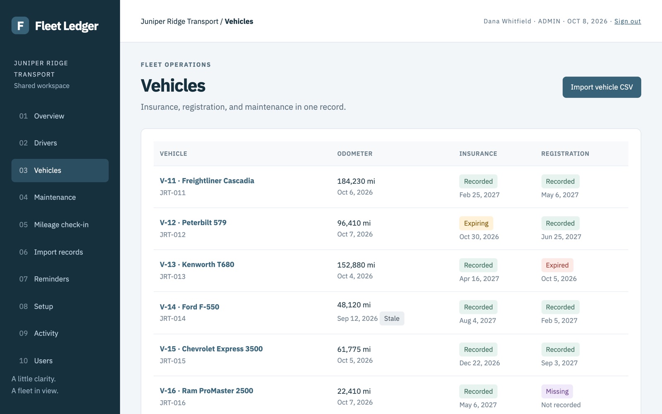Open vehicle V-13 Kenworth T680
The height and width of the screenshot is (414, 662).
coord(197,264)
